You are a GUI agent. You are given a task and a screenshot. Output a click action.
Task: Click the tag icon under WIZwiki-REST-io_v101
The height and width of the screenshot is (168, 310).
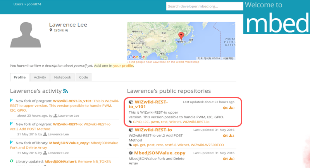(130, 122)
